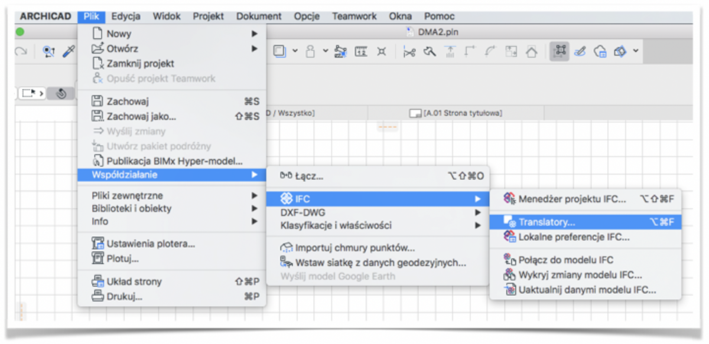
Task: Choose Połącz do modelu IFC
Action: click(565, 260)
